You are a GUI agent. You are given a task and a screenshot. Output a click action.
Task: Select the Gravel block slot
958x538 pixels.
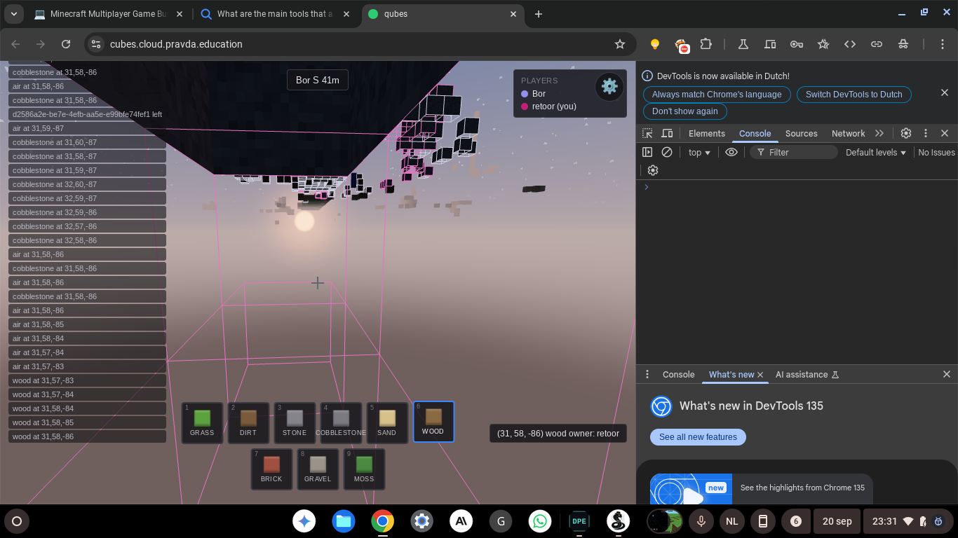(318, 469)
